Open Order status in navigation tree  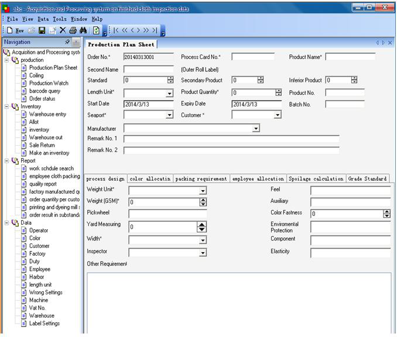(42, 99)
